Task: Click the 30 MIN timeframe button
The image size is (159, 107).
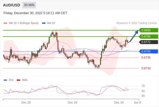Action: 29,5
